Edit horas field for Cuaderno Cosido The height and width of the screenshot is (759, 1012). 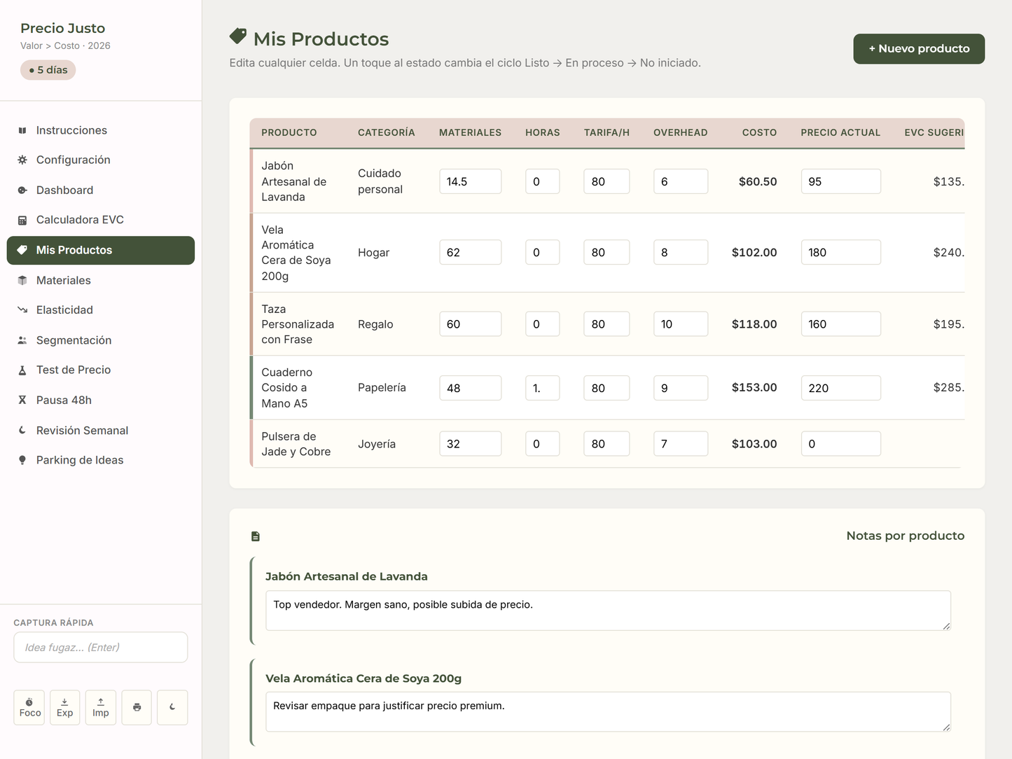pos(543,388)
